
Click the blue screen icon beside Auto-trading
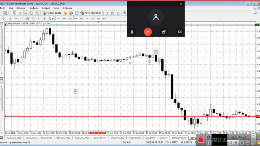76,13
